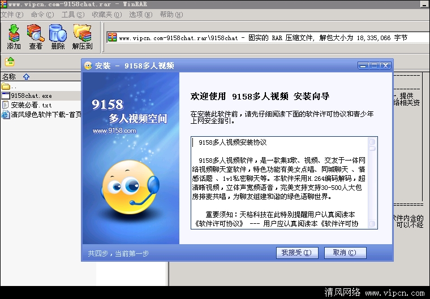Click the 欢迎使用 9158多人视频 安装向导 heading
Viewport: 430px width, 299px height.
[260, 96]
